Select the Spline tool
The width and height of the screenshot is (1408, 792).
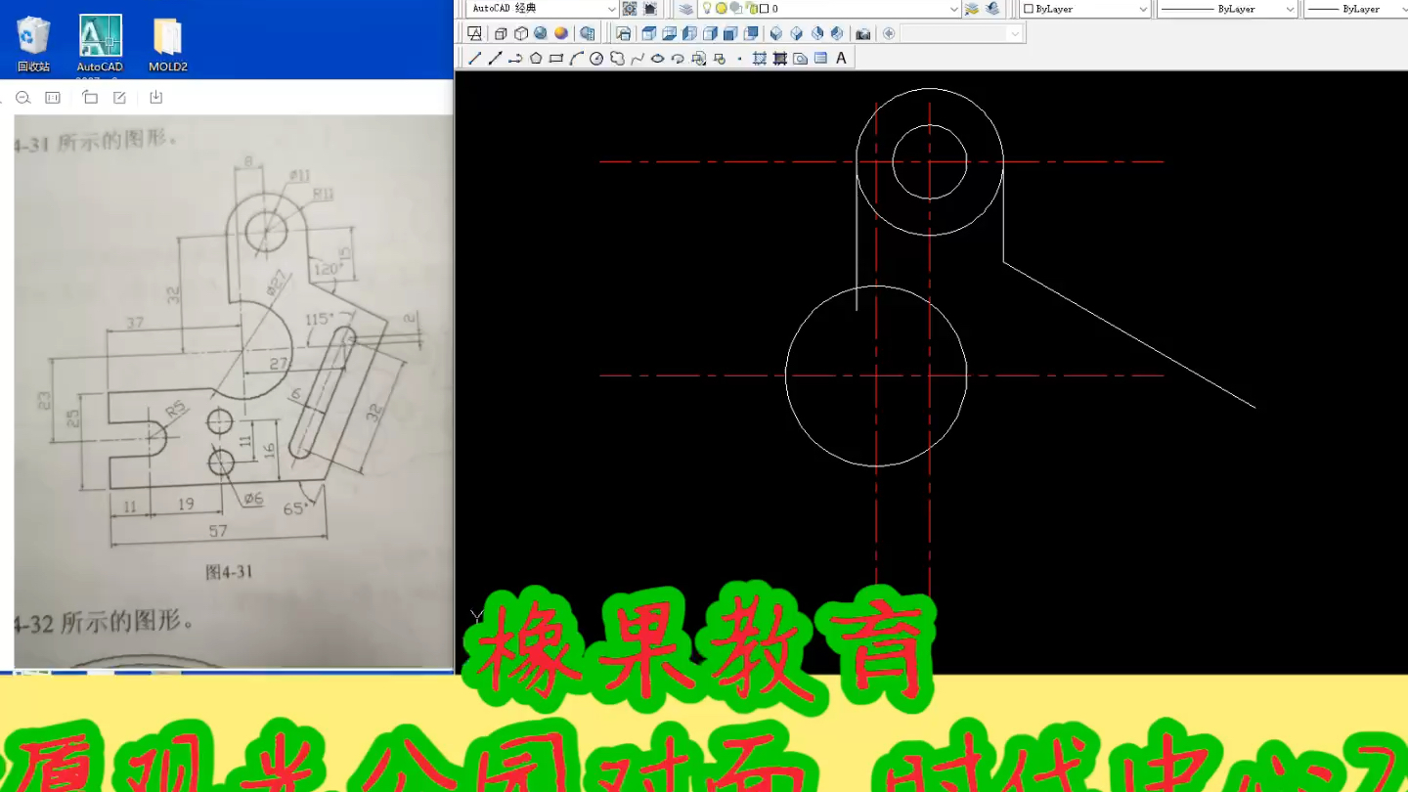(638, 59)
